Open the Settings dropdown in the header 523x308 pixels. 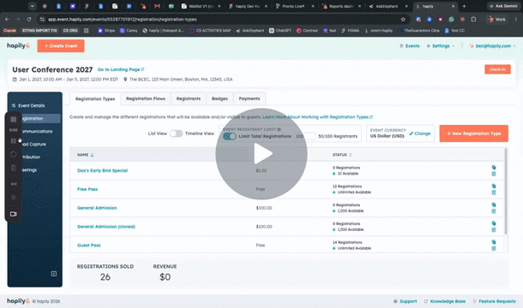click(441, 46)
